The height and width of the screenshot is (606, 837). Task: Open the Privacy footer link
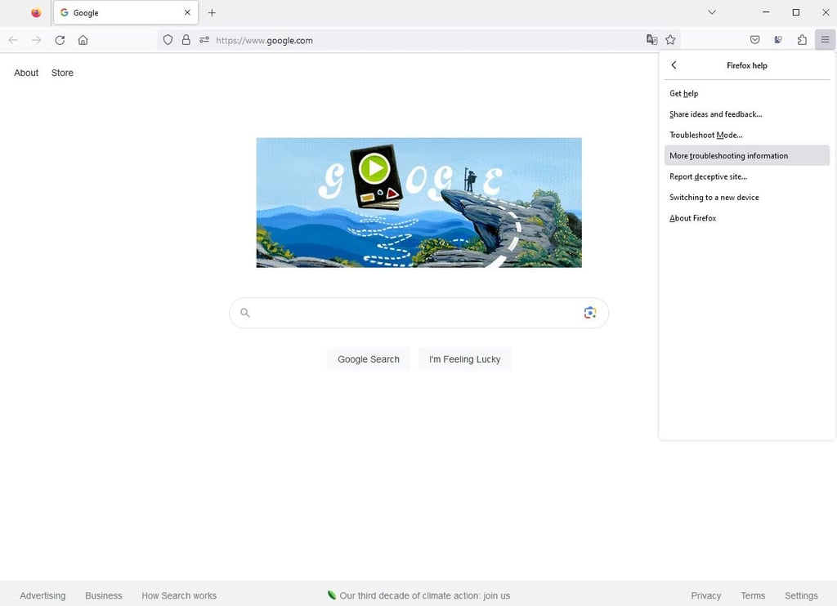point(705,596)
